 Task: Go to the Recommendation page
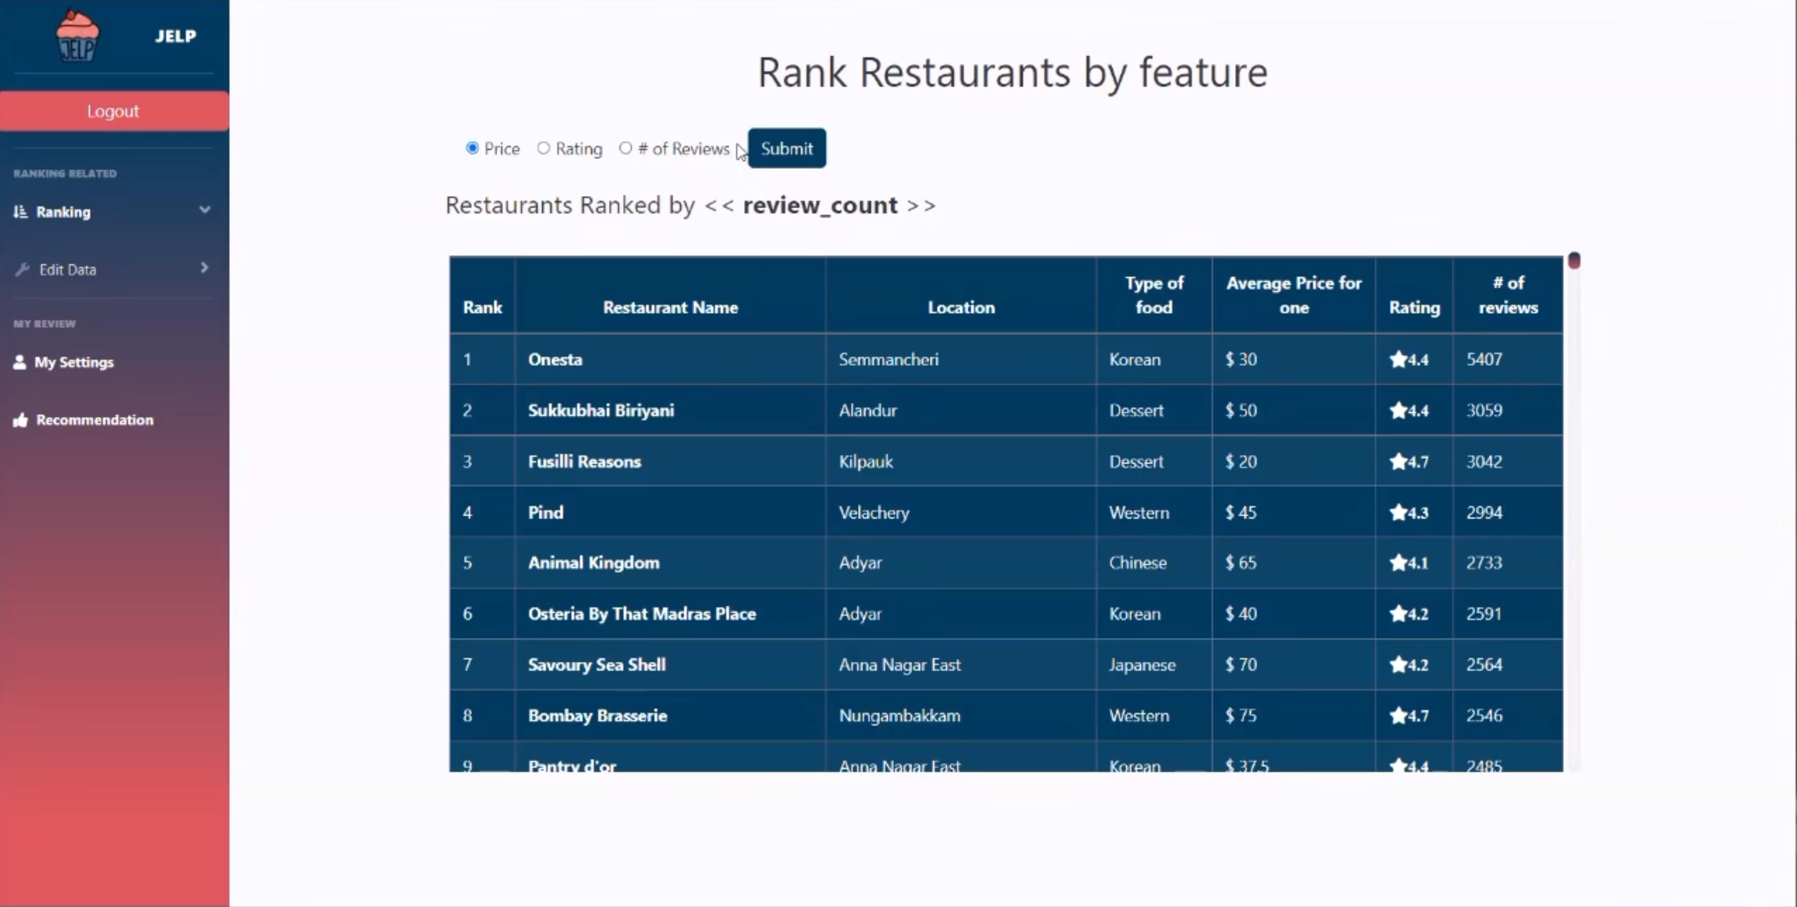(94, 420)
